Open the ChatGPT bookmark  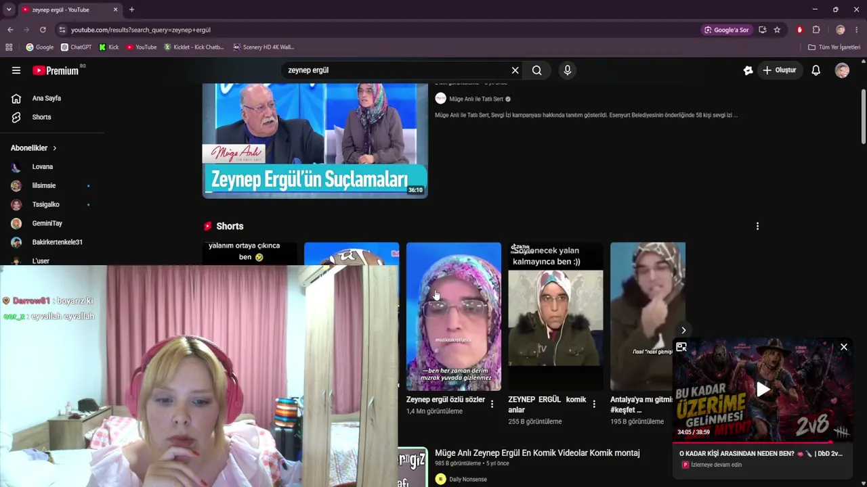click(x=76, y=47)
